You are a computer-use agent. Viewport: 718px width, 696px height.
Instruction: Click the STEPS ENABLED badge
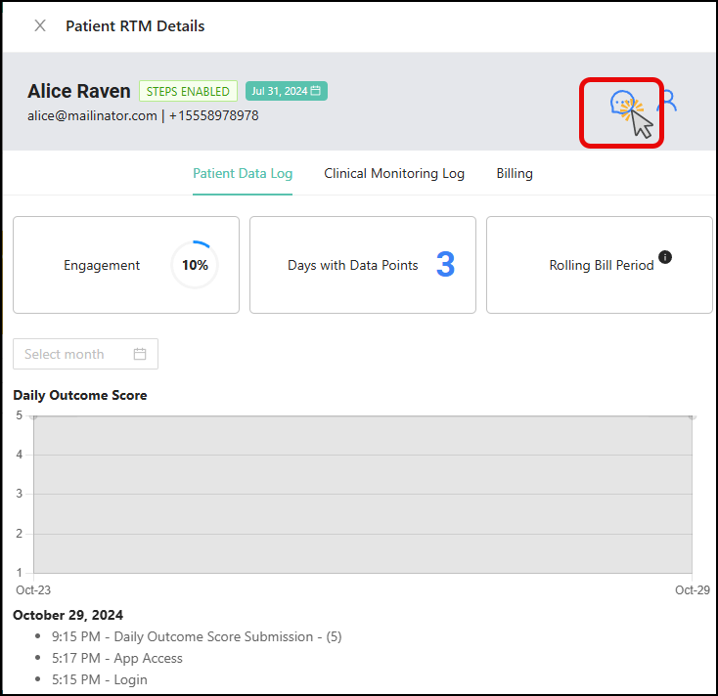tap(188, 91)
